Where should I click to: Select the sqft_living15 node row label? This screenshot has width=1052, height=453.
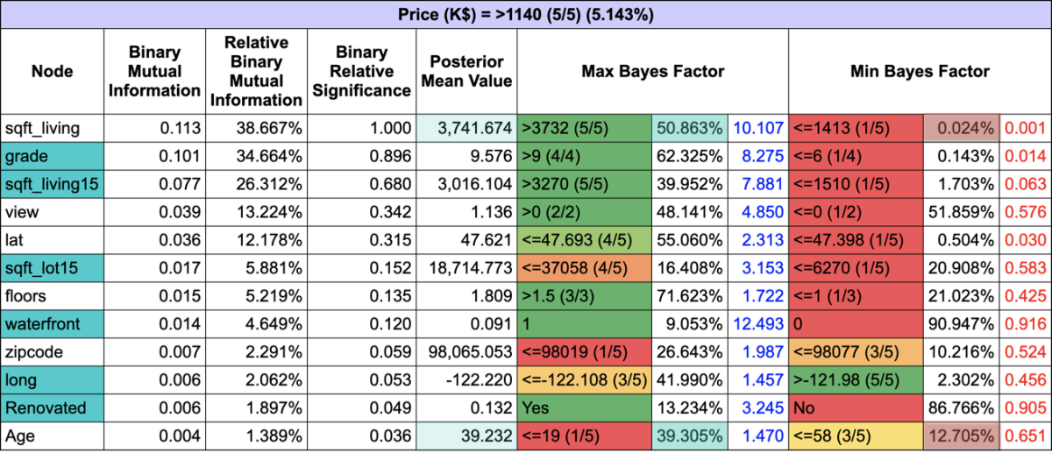pyautogui.click(x=53, y=183)
